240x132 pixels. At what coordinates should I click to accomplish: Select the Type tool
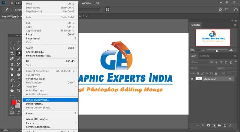pyautogui.click(x=19, y=80)
